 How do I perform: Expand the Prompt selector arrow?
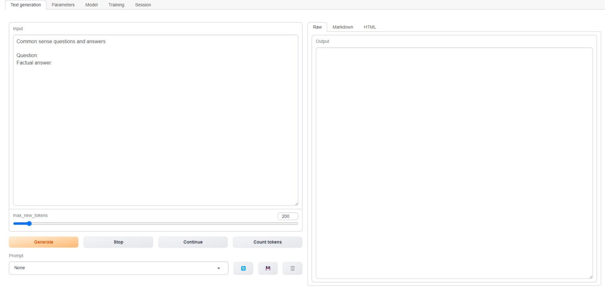(x=219, y=268)
